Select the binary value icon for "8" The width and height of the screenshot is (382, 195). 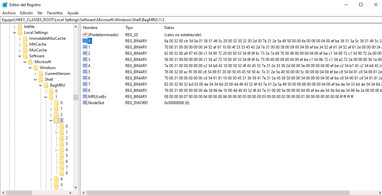(x=85, y=90)
